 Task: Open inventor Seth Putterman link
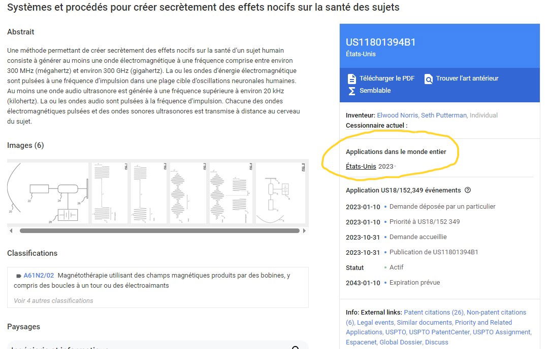coord(443,115)
